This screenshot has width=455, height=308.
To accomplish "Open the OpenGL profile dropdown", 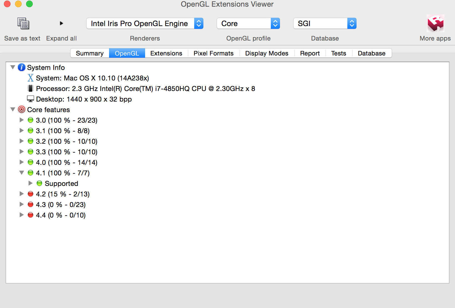I will coord(248,24).
